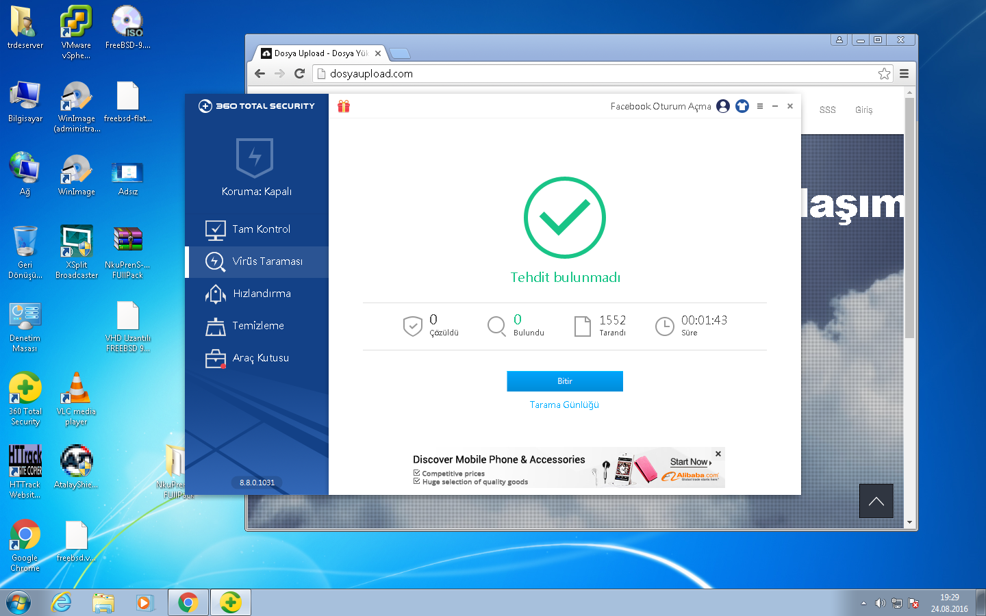Select the Dosya Upload browser tab
The image size is (986, 616).
coord(320,53)
